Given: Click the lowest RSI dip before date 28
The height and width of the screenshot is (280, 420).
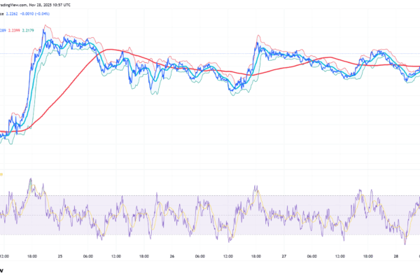Looking at the screenshot, I should [x=405, y=243].
